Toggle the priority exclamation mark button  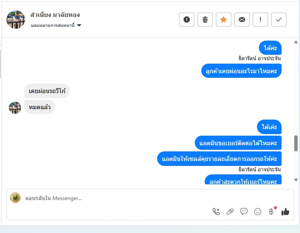click(260, 20)
